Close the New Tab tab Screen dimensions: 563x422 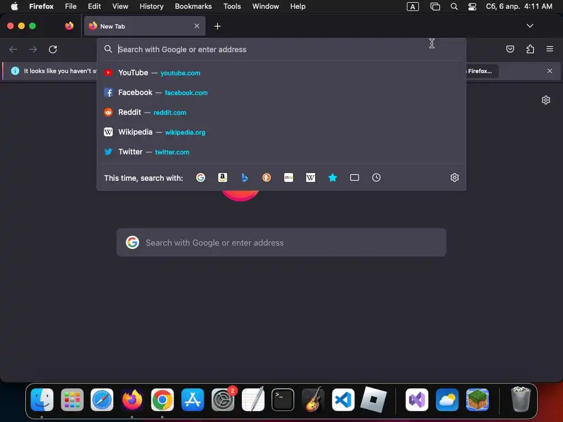[197, 26]
